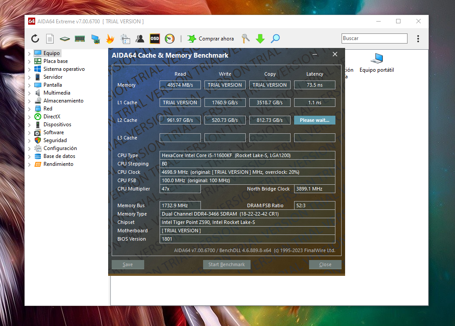Image resolution: width=455 pixels, height=326 pixels.
Task: Click the Software disc icon
Action: [38, 132]
